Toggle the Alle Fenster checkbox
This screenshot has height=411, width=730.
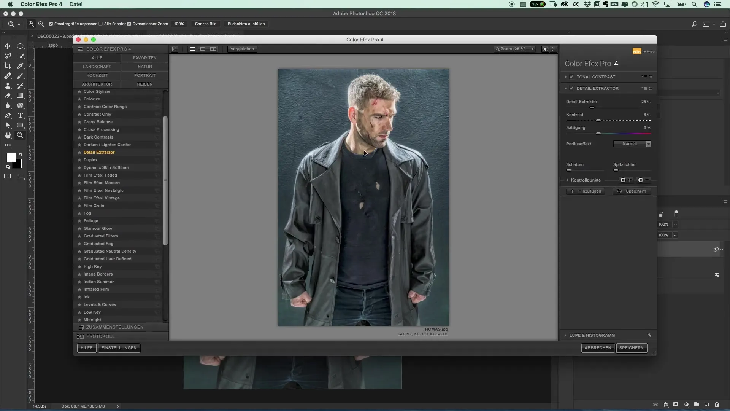coord(100,24)
